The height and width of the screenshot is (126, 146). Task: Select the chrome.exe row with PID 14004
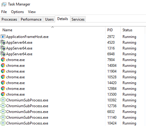click(x=73, y=66)
